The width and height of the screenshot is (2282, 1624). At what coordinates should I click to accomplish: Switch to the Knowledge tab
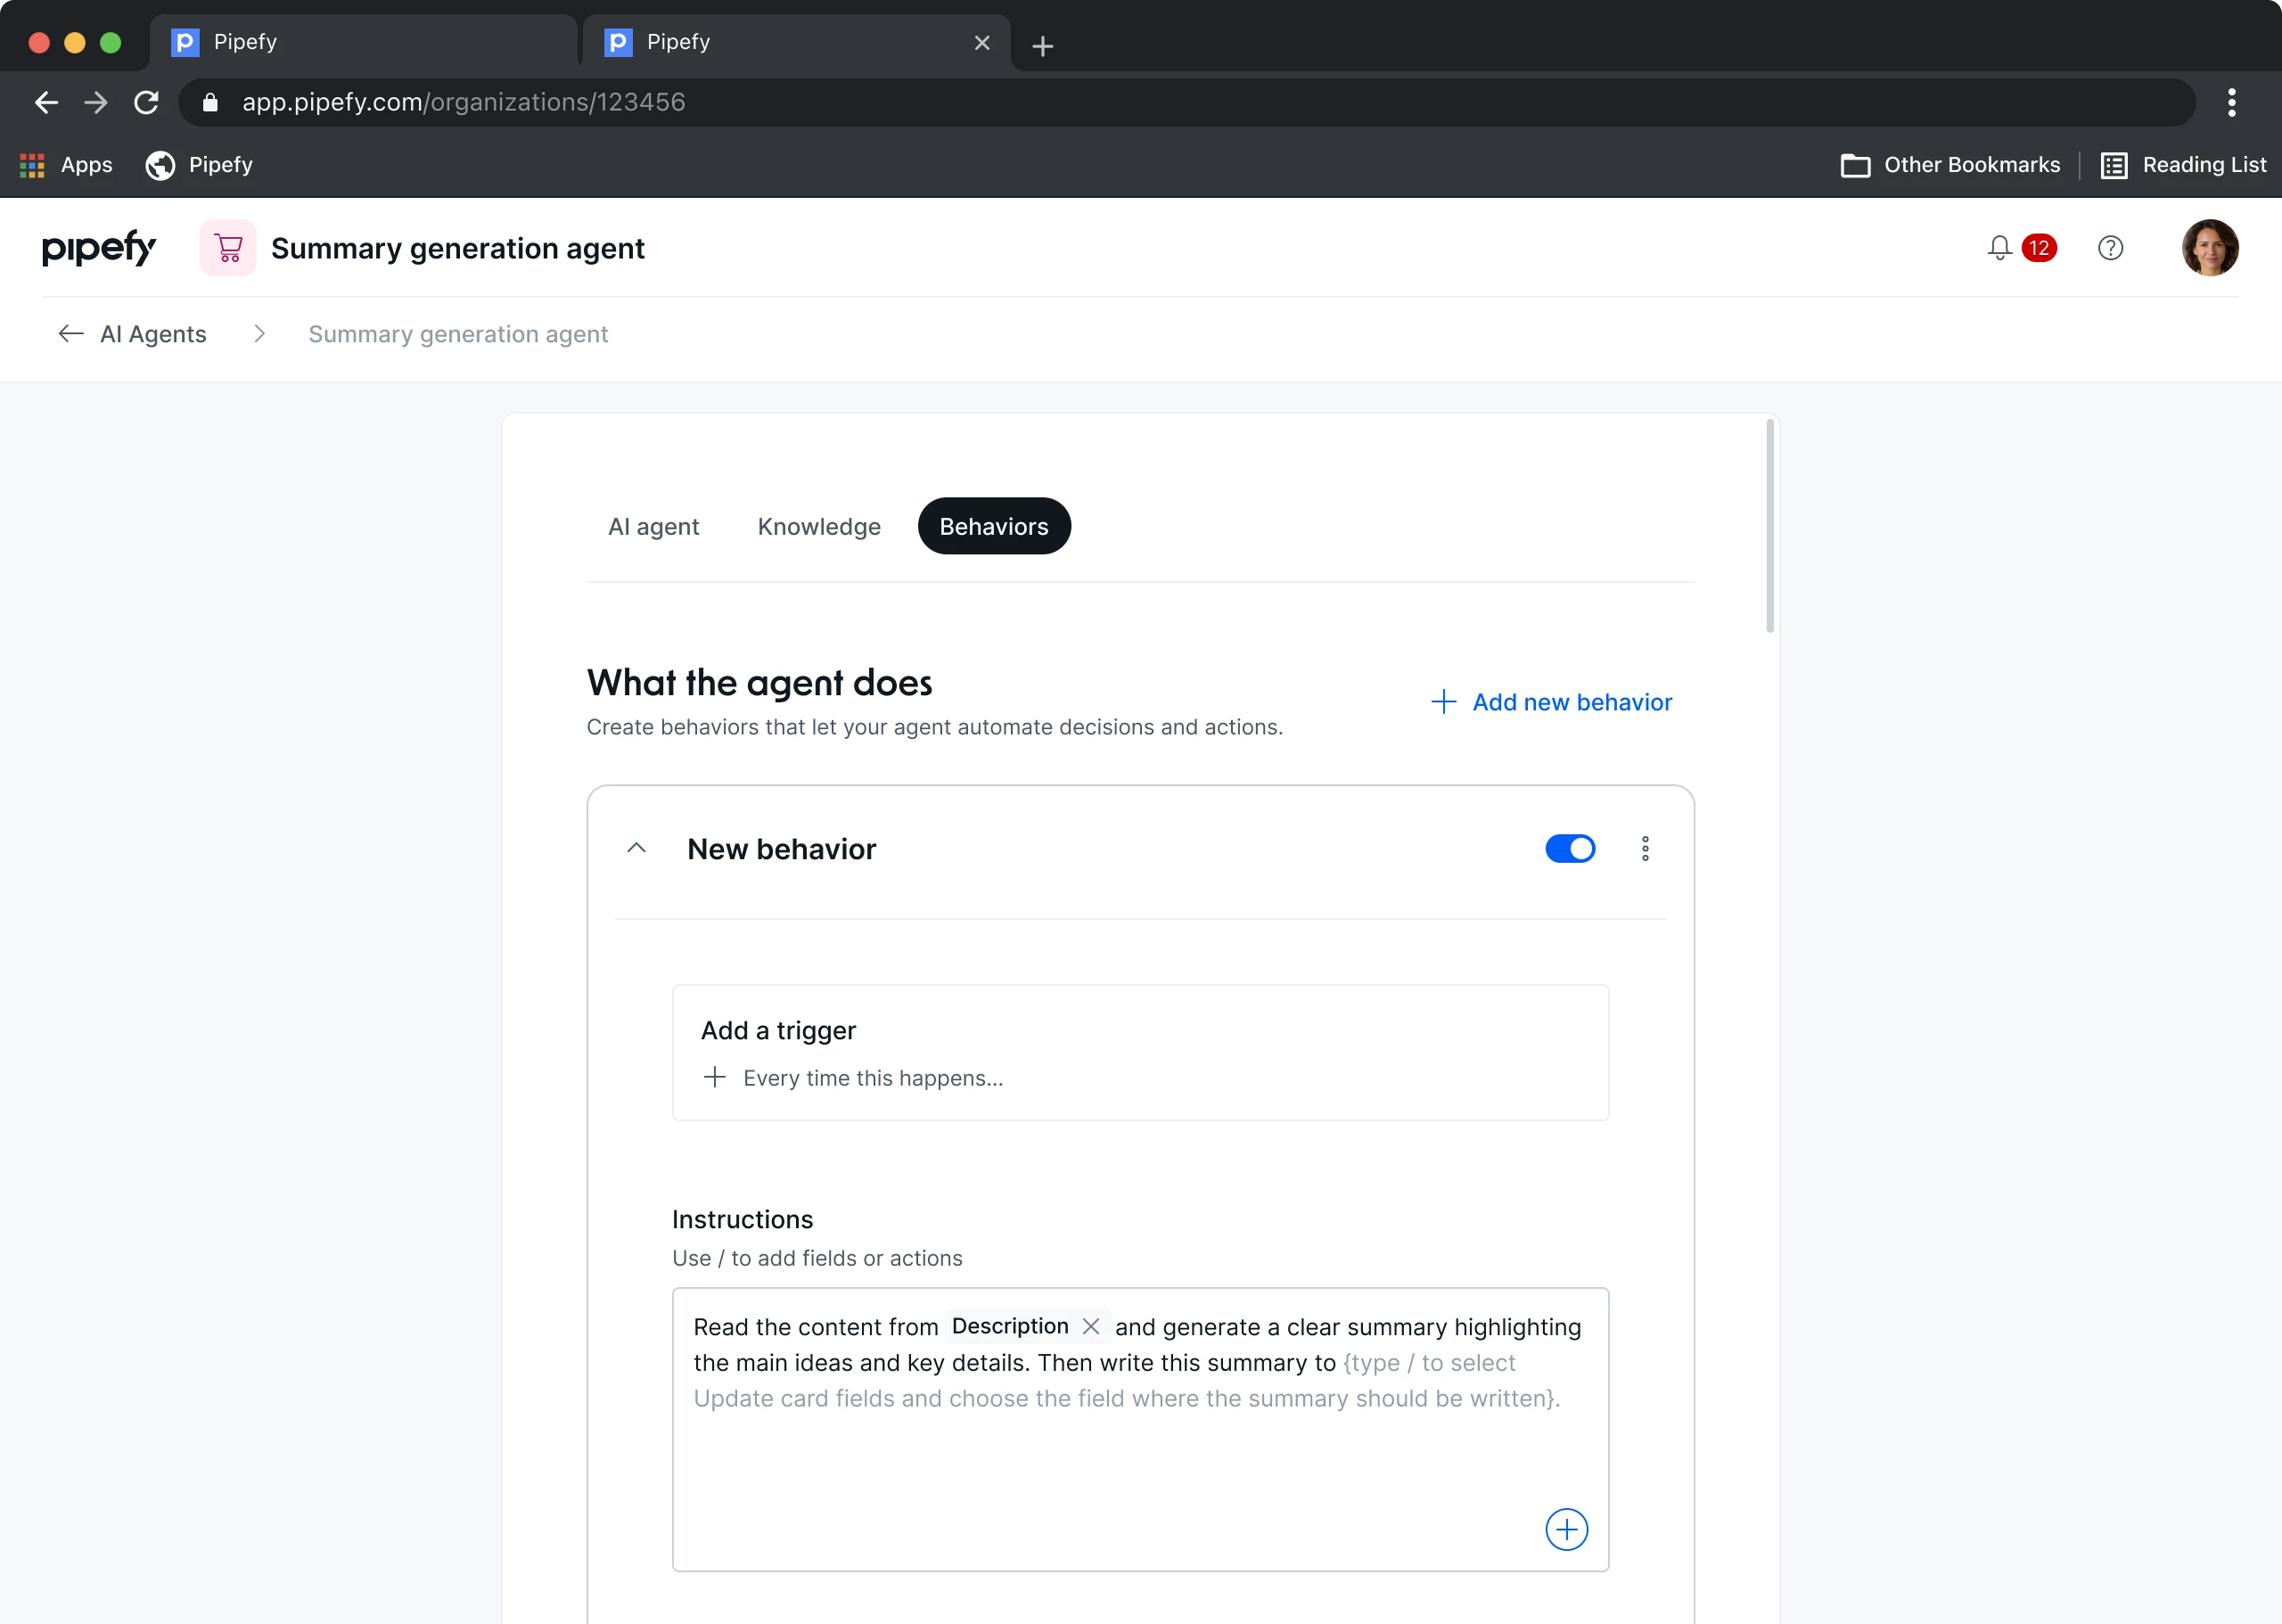click(819, 527)
